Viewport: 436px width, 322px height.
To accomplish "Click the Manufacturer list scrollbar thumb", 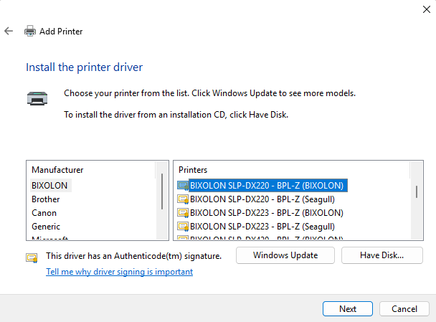I will point(162,191).
